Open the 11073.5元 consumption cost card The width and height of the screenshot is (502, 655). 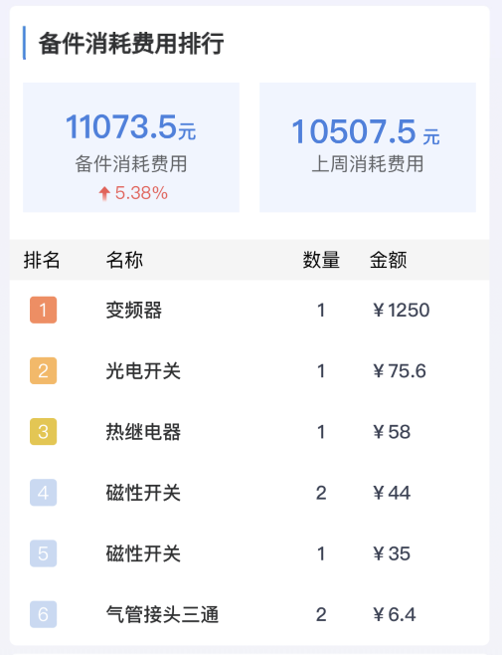pos(131,147)
